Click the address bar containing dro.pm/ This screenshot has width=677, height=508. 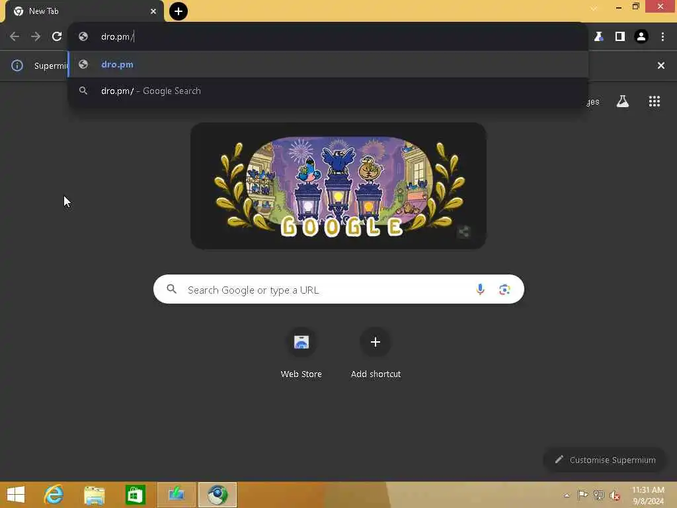point(328,37)
